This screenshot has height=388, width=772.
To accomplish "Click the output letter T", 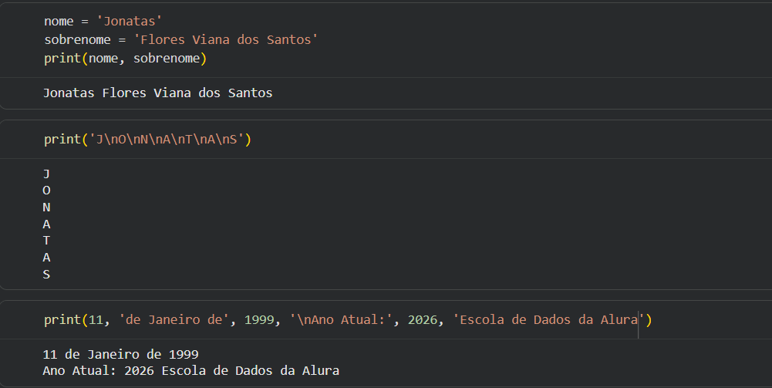I will [46, 241].
